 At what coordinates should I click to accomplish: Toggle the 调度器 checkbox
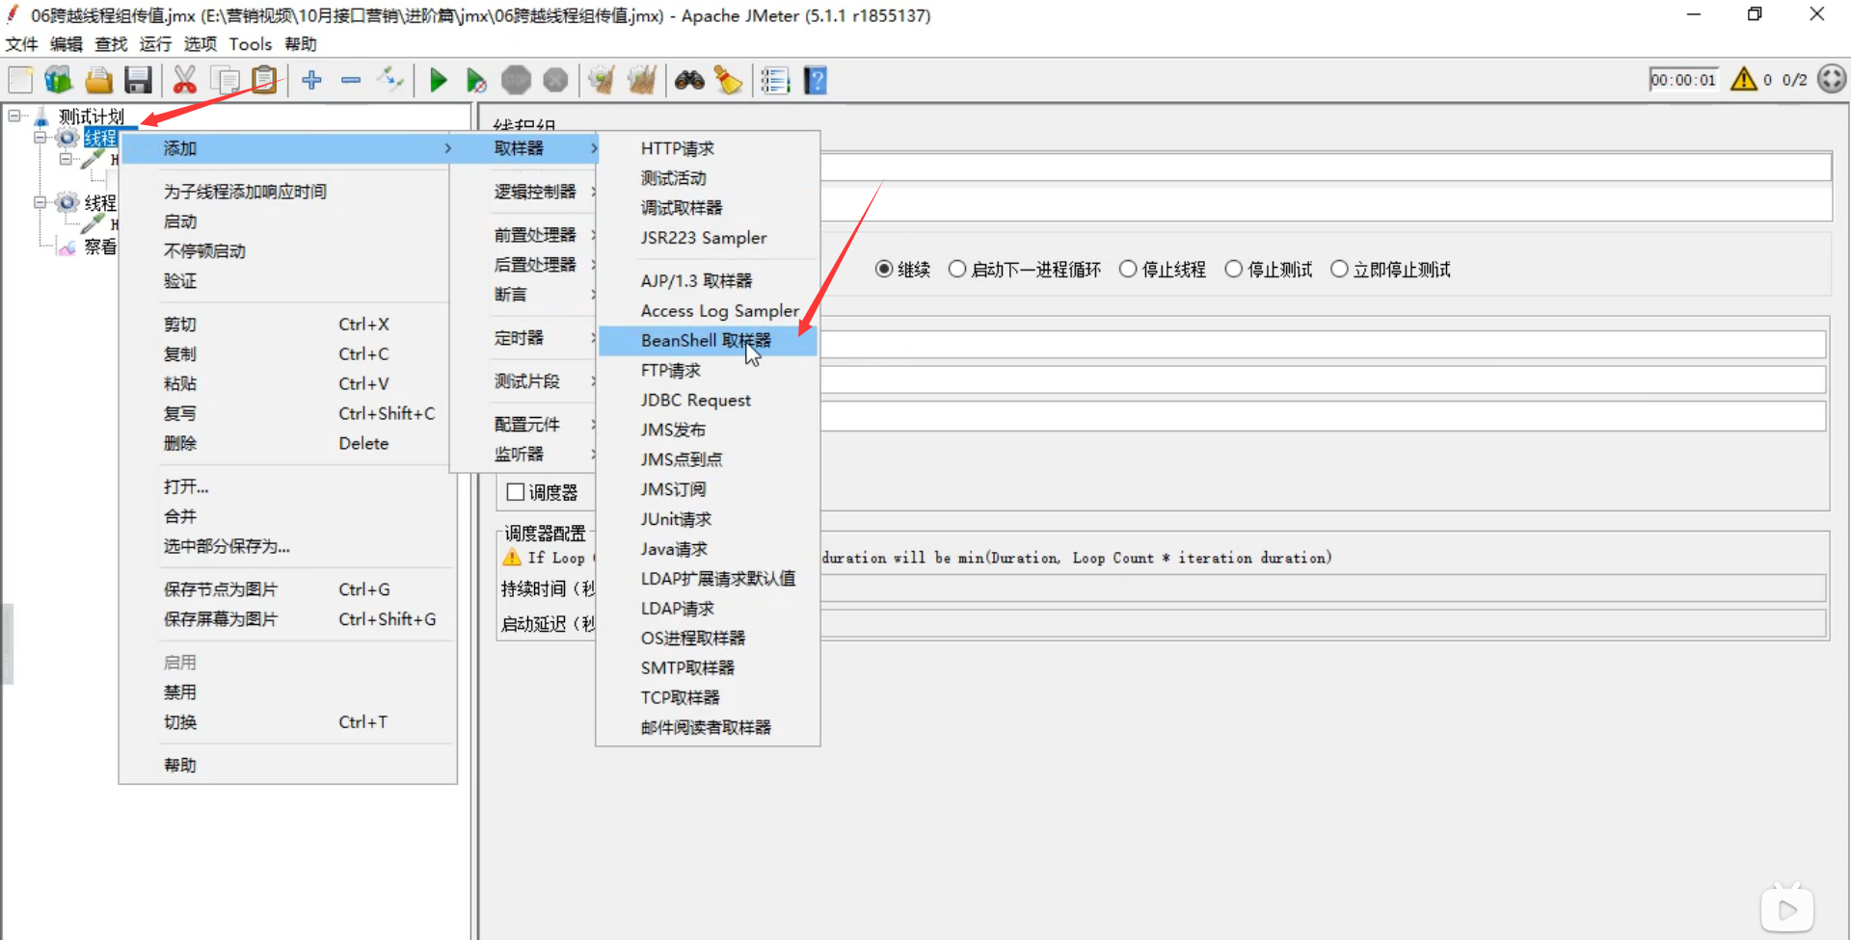pyautogui.click(x=516, y=492)
